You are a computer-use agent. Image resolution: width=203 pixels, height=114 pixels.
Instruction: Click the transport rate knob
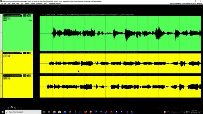click(x=12, y=107)
